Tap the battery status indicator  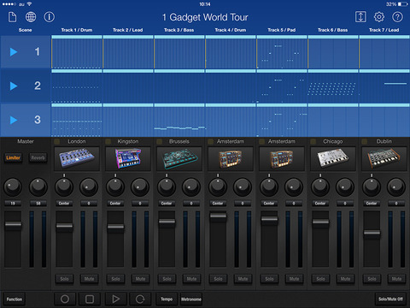point(403,4)
